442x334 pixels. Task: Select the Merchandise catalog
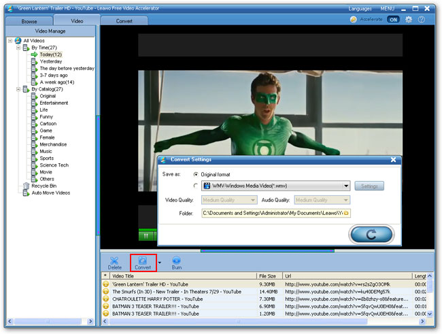tap(53, 144)
